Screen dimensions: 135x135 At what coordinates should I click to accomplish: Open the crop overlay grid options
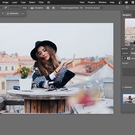click(48, 8)
